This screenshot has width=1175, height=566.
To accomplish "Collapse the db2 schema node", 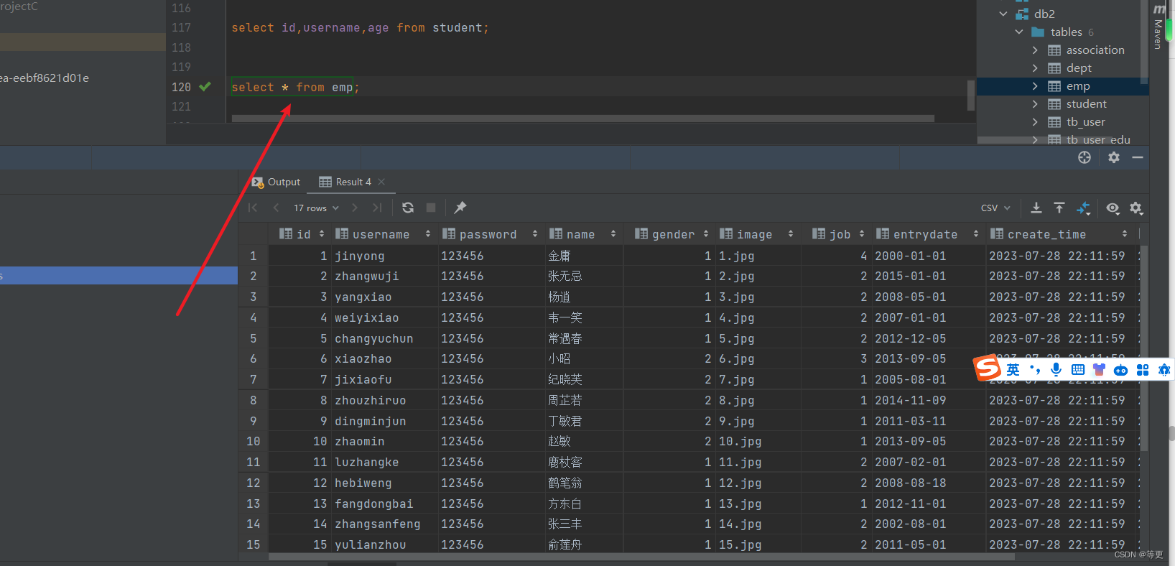I will point(1003,14).
